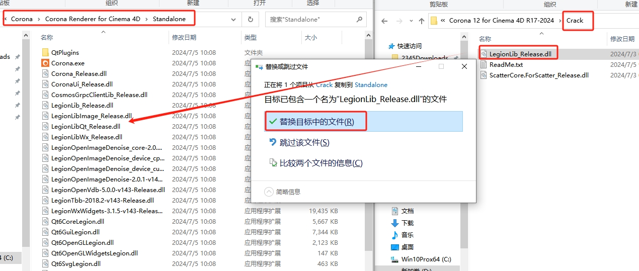
Task: Sort Standalone files by 大小 column
Action: (x=310, y=38)
